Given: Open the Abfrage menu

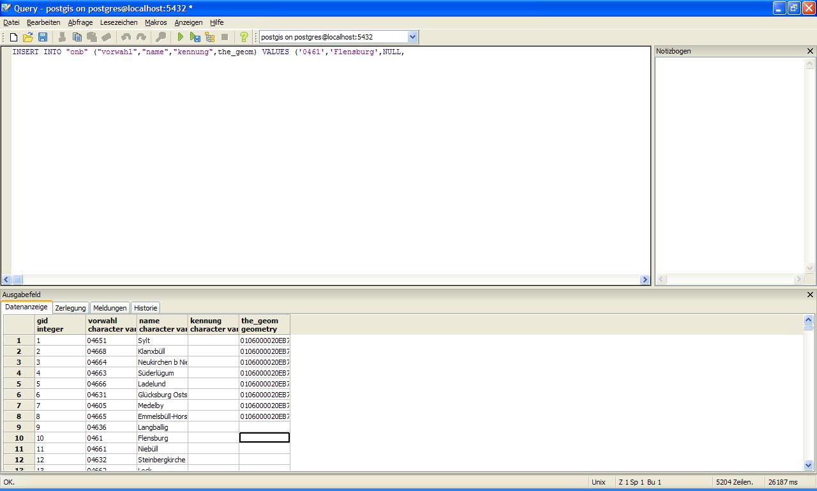Looking at the screenshot, I should pyautogui.click(x=80, y=22).
